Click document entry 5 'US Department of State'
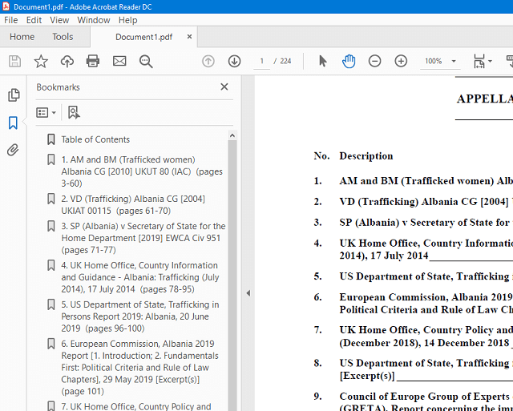The width and height of the screenshot is (513, 411). click(426, 276)
